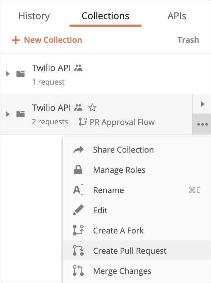Select the Collections tab
The width and height of the screenshot is (211, 283).
coord(105,16)
